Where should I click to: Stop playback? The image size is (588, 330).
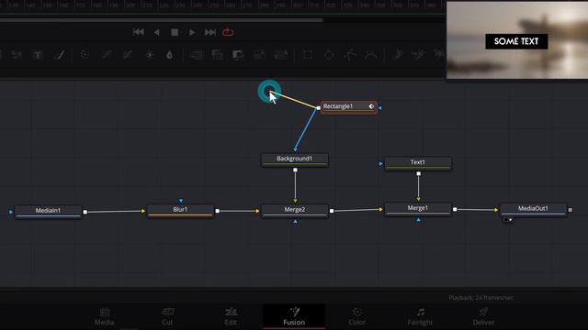[175, 33]
